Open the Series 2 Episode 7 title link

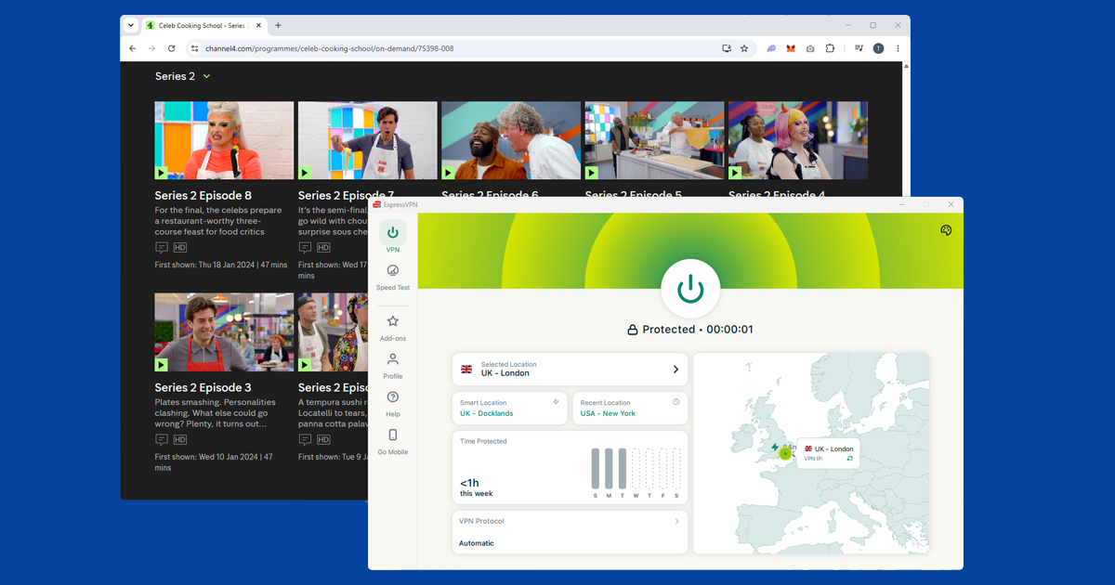pos(347,196)
